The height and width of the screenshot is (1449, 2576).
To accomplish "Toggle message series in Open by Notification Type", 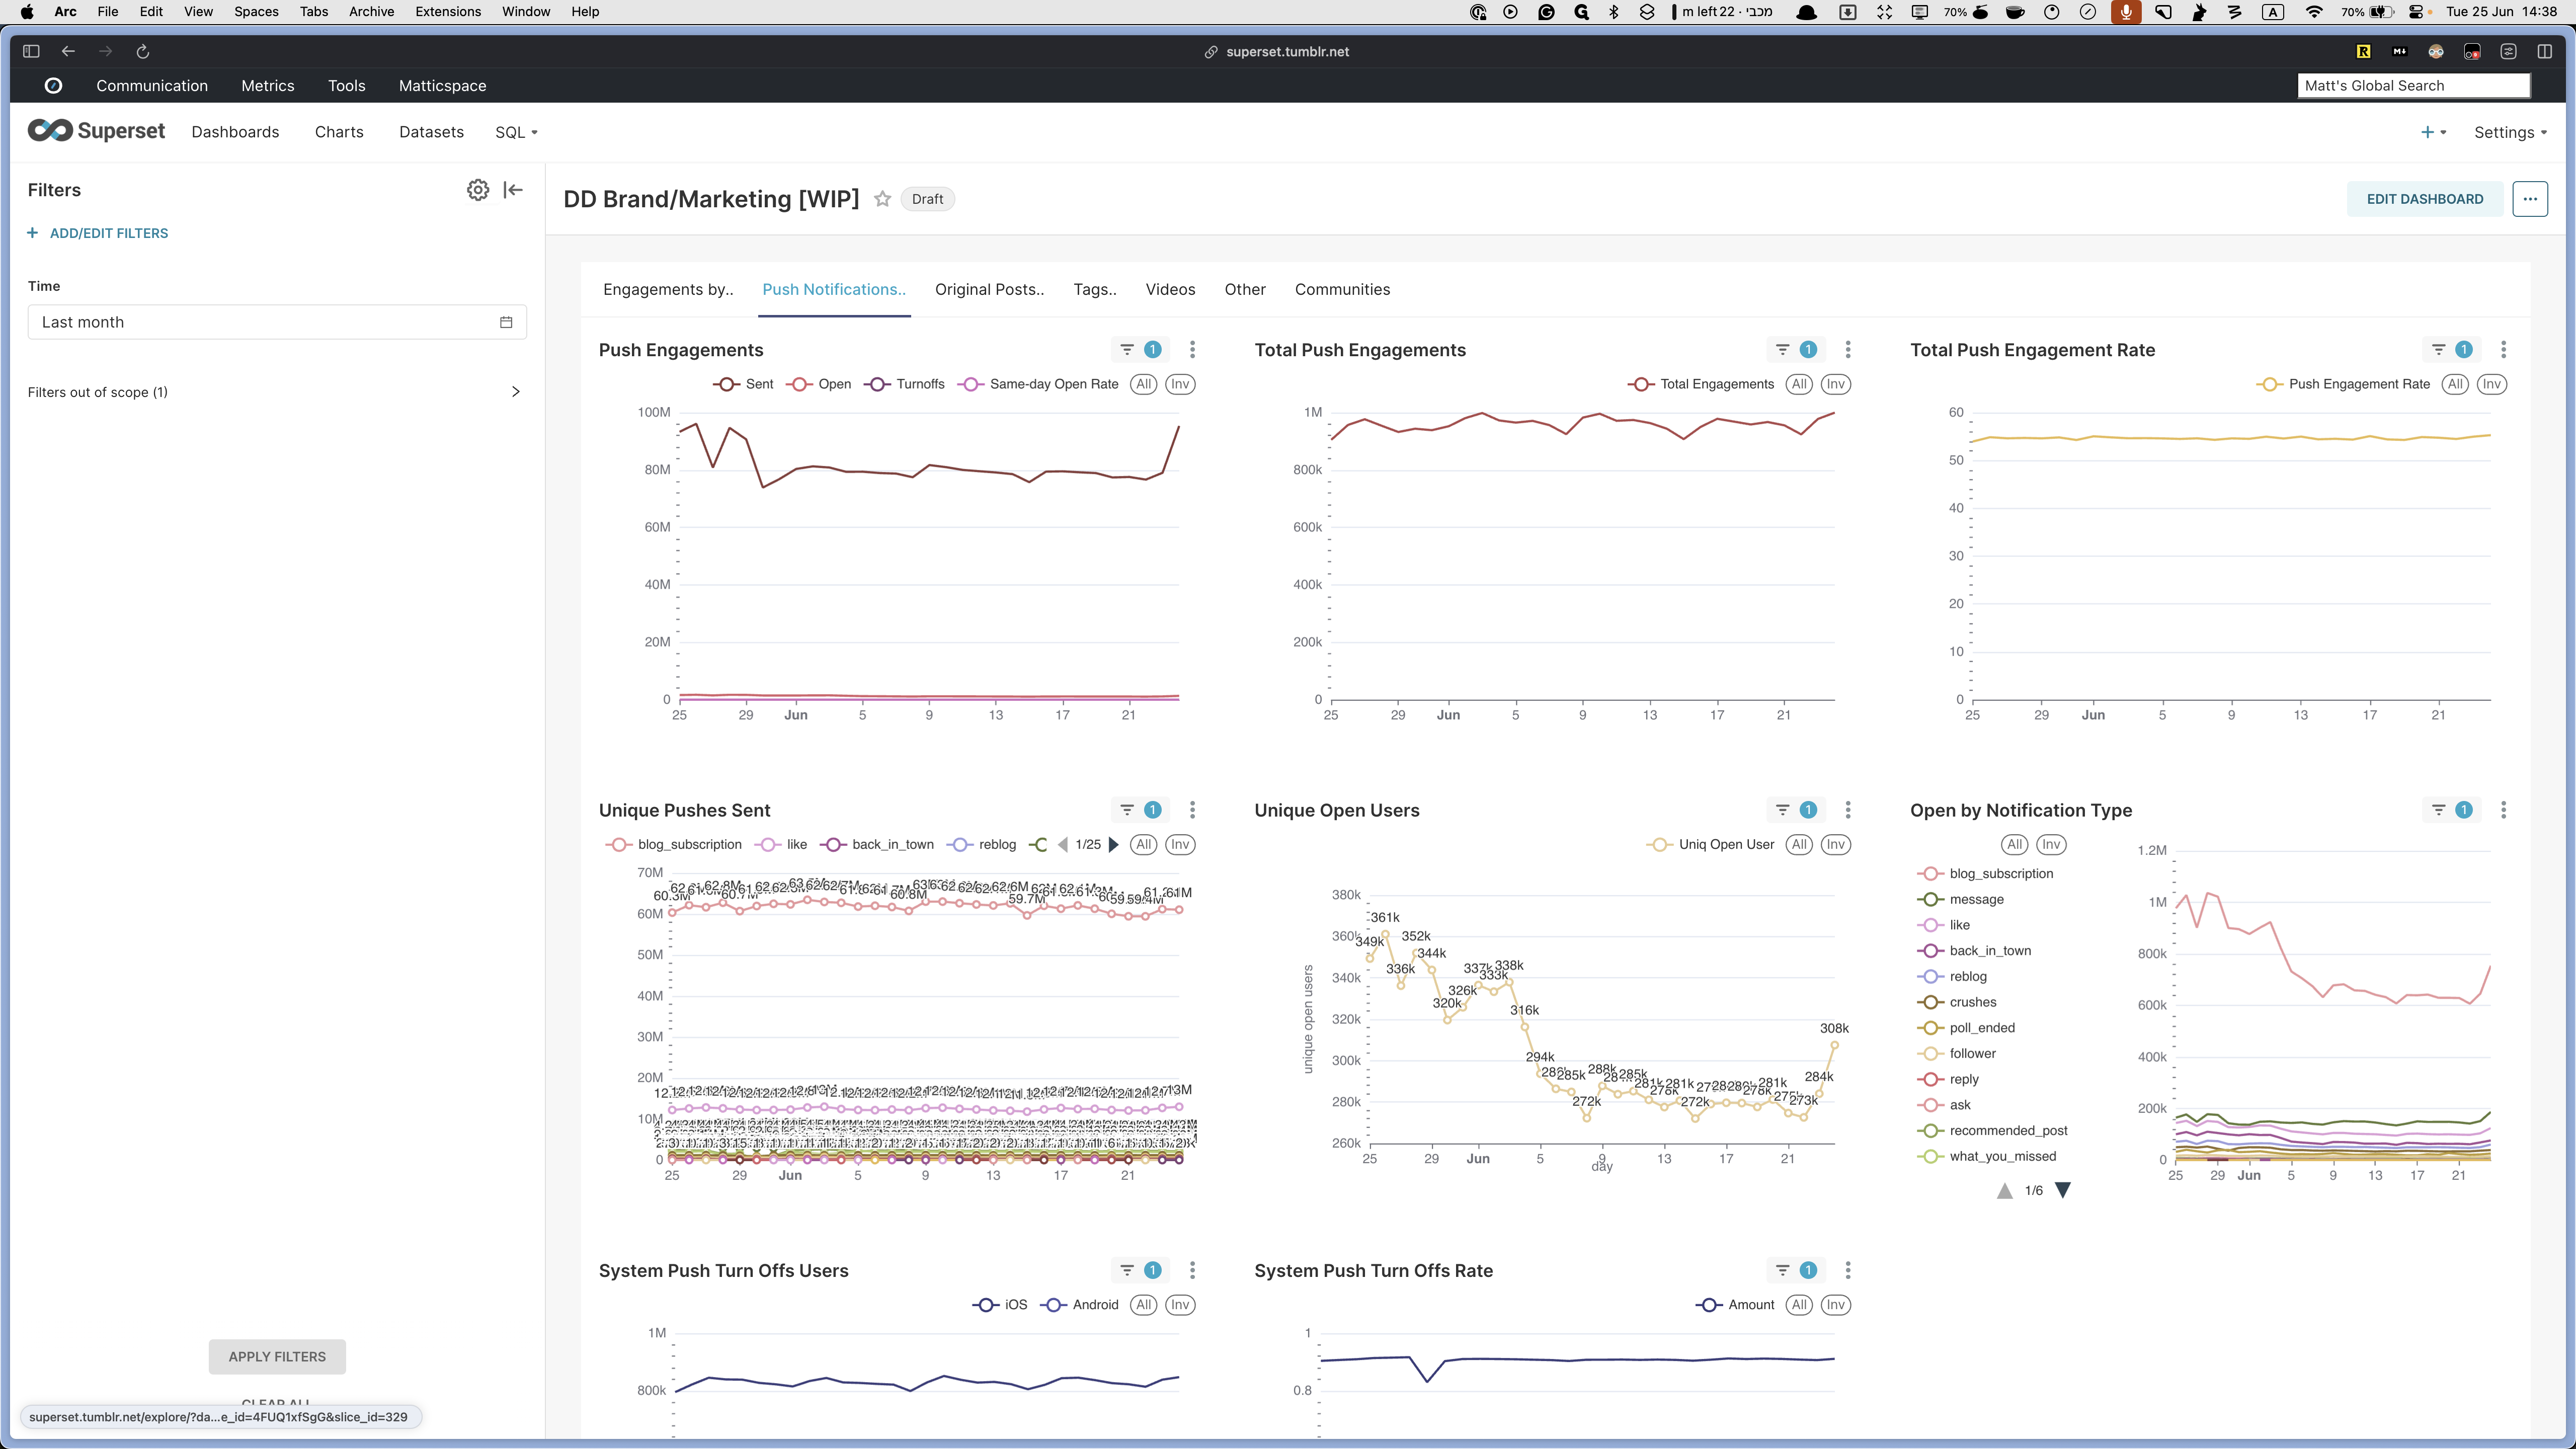I will pos(1961,899).
